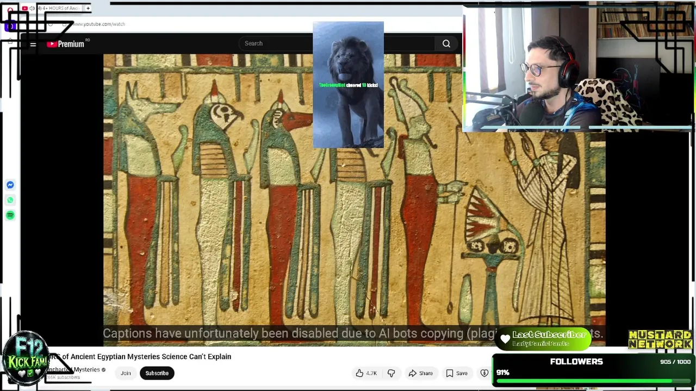Click the search magnifier button
The width and height of the screenshot is (696, 391).
(446, 43)
